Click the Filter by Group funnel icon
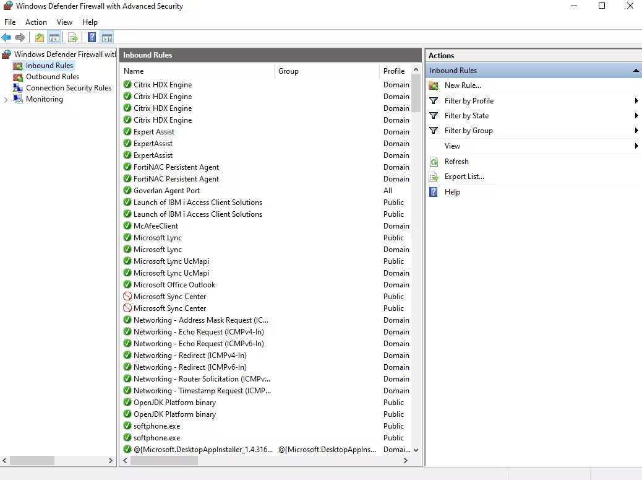Viewport: 642px width, 480px height. click(x=434, y=130)
